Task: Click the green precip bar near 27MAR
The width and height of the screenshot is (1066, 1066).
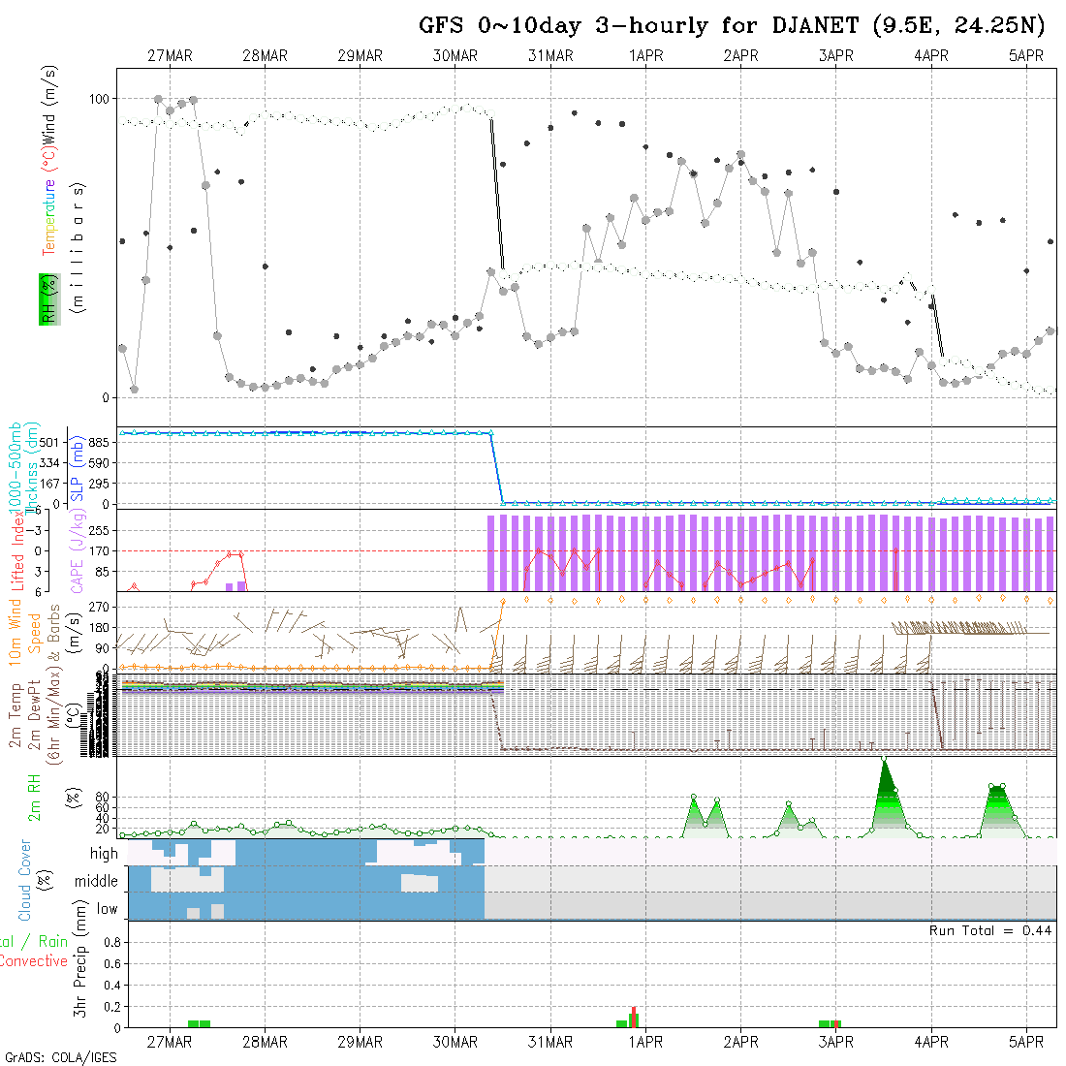Action: (x=199, y=1023)
